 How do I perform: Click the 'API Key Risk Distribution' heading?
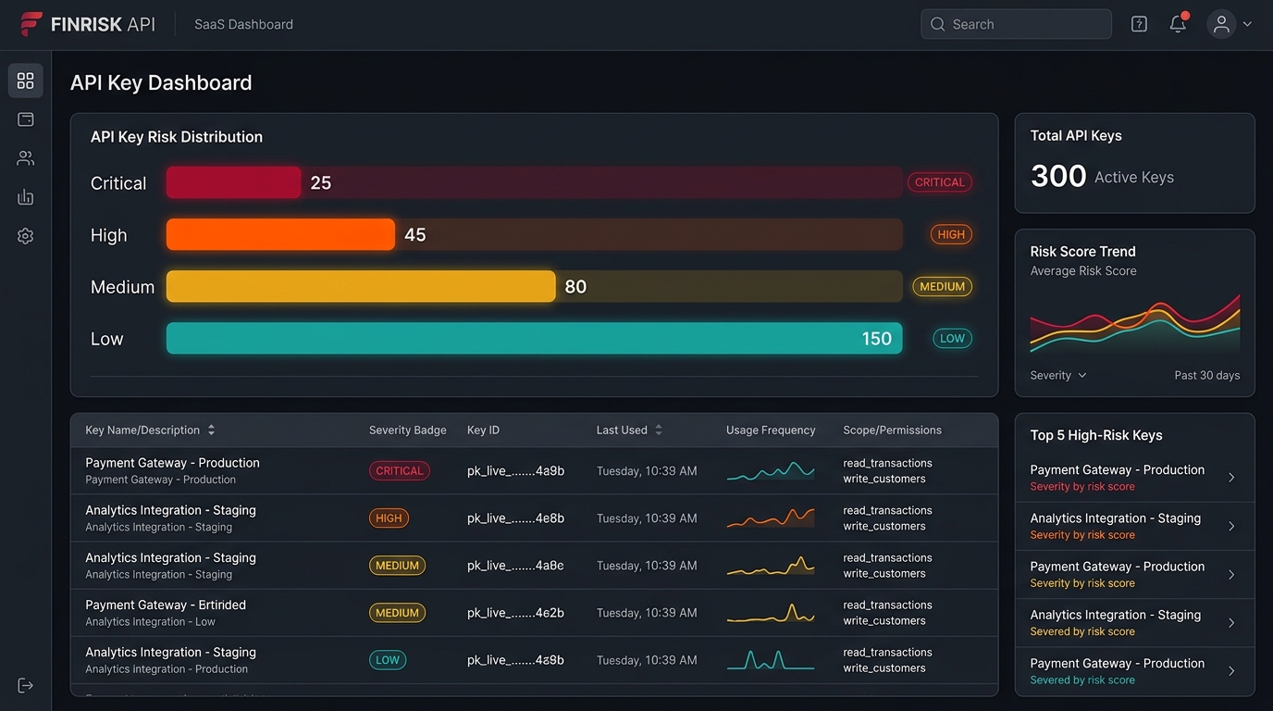177,136
